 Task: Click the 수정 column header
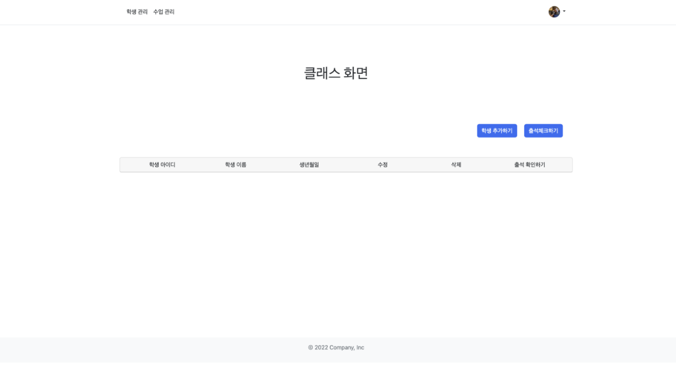[383, 165]
